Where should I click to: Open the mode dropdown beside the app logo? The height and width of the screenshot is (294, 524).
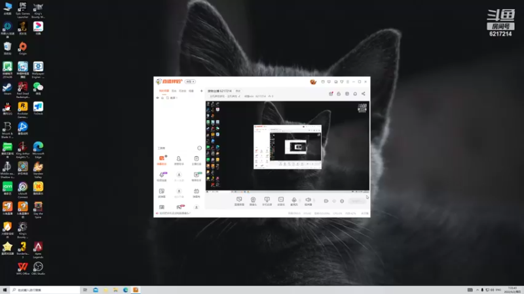point(191,82)
